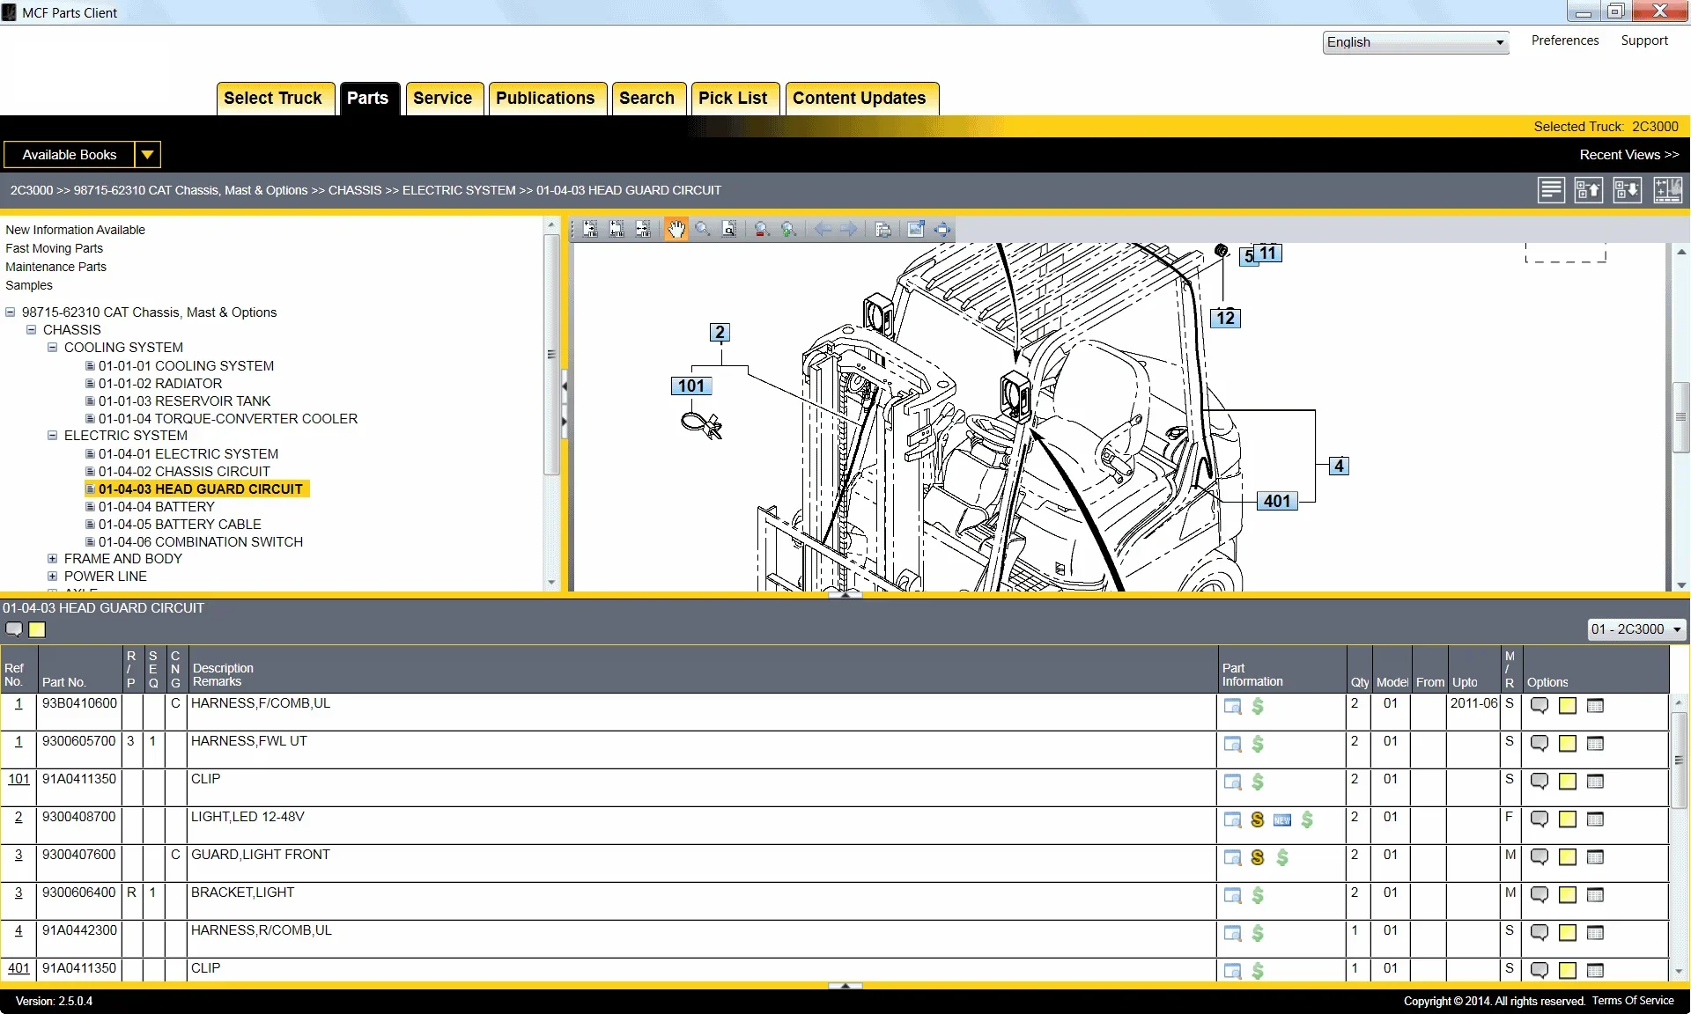Open the print icon in the image toolbar

[884, 230]
